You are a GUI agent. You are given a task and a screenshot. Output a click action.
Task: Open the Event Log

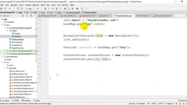[x=182, y=100]
